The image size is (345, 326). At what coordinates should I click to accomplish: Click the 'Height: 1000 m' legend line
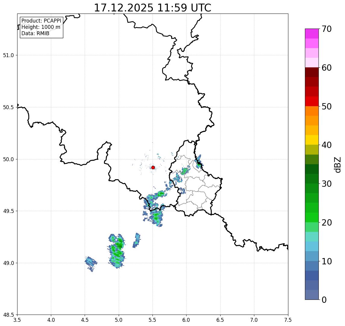41,27
